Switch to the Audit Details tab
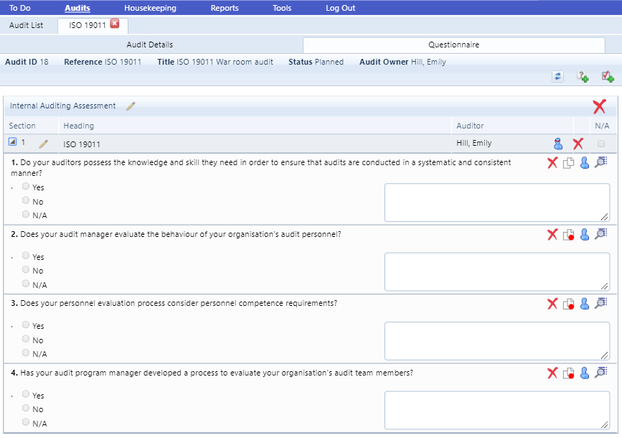 tap(149, 45)
